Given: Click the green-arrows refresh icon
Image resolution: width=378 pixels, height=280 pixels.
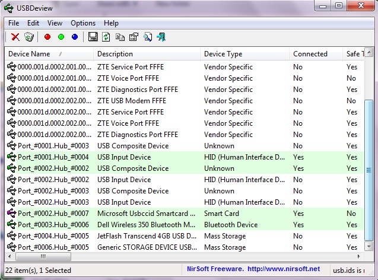Looking at the screenshot, I should click(106, 37).
